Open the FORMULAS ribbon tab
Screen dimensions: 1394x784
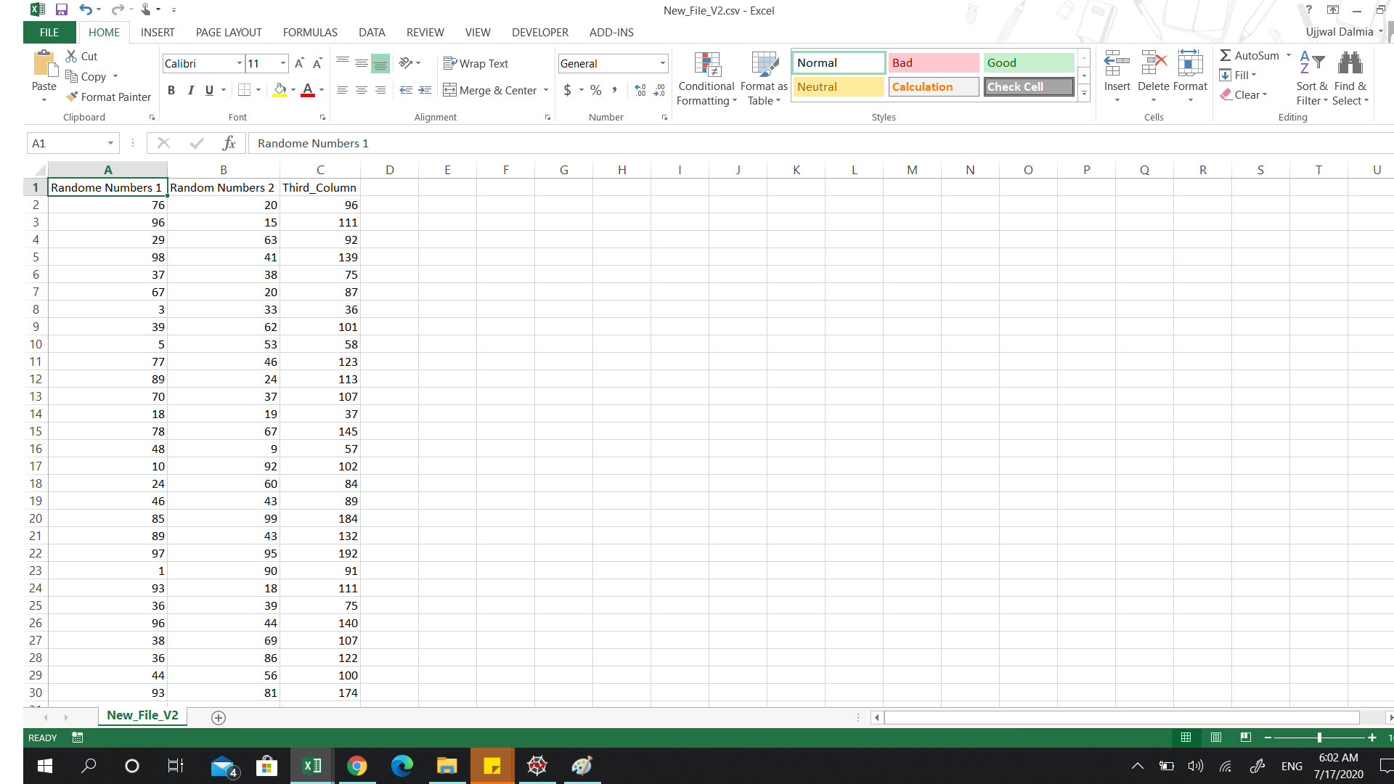click(310, 33)
